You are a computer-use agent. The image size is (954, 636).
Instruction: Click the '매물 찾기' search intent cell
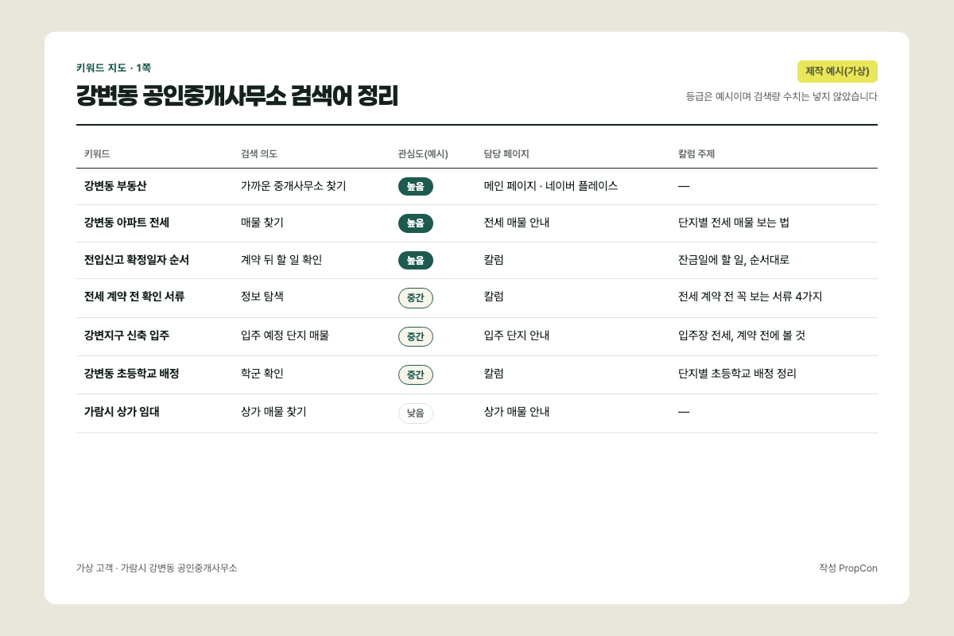coord(262,223)
